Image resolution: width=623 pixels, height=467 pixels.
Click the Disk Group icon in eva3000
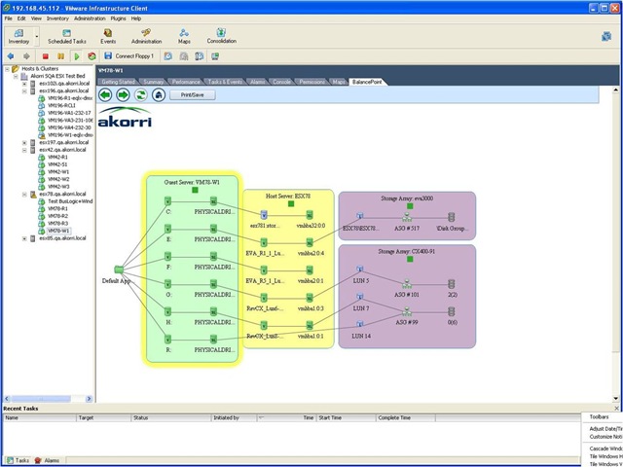pos(451,217)
